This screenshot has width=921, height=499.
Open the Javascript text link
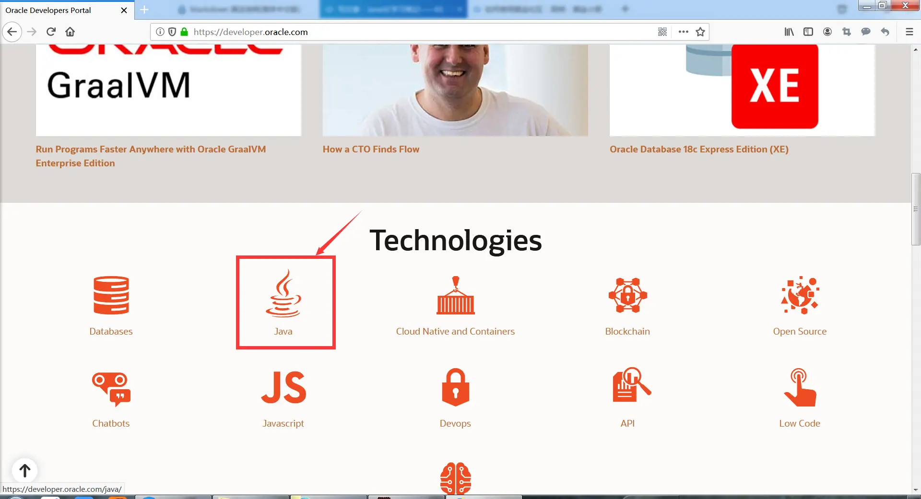(283, 423)
